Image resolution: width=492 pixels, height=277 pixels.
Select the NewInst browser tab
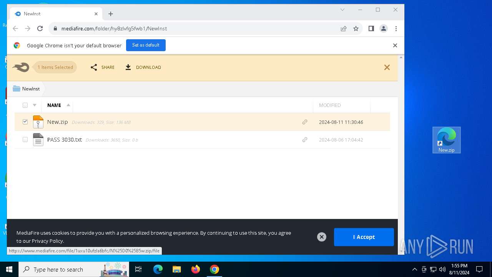(x=56, y=14)
